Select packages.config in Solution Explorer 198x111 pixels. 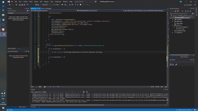click(181, 31)
